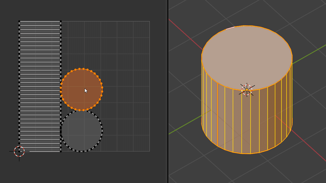Click the orange selected circular UV island
Viewport: 326px width, 183px height.
pyautogui.click(x=81, y=89)
